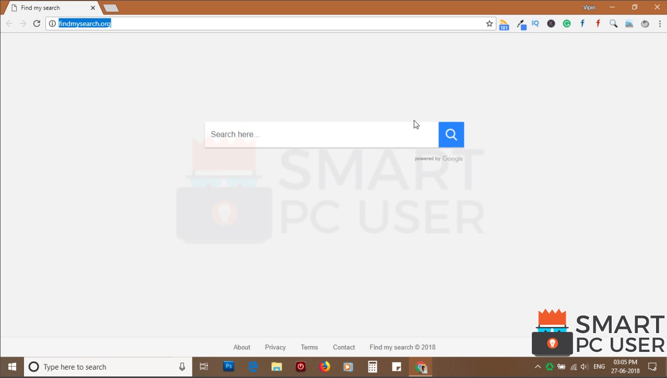Close the "Find my search" tab
This screenshot has height=378, width=667.
pos(93,8)
